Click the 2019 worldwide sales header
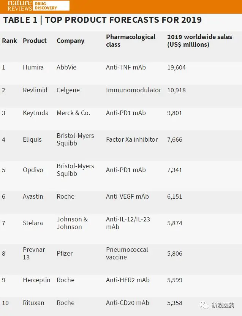The image size is (242, 316). tap(199, 41)
